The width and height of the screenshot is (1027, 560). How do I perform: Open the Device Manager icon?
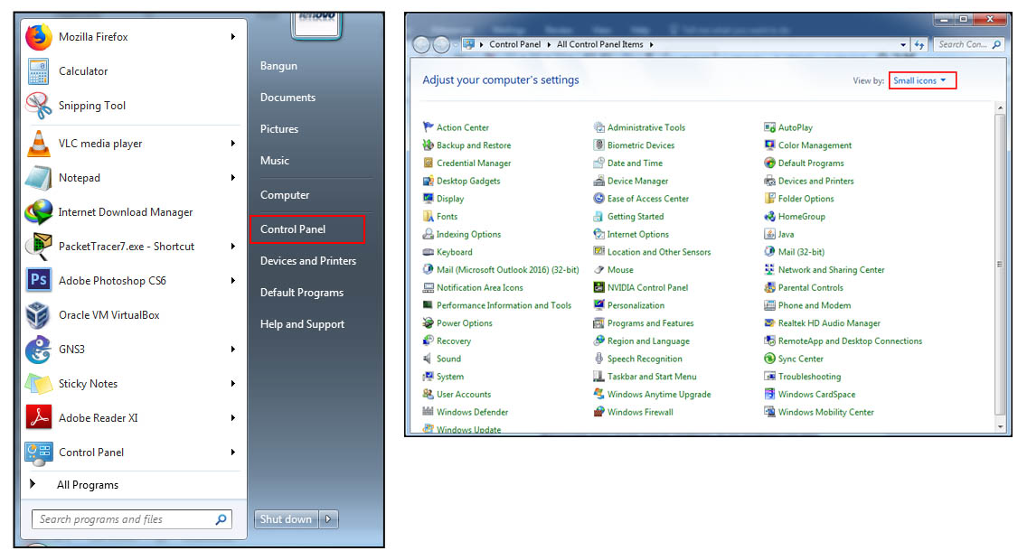[598, 181]
